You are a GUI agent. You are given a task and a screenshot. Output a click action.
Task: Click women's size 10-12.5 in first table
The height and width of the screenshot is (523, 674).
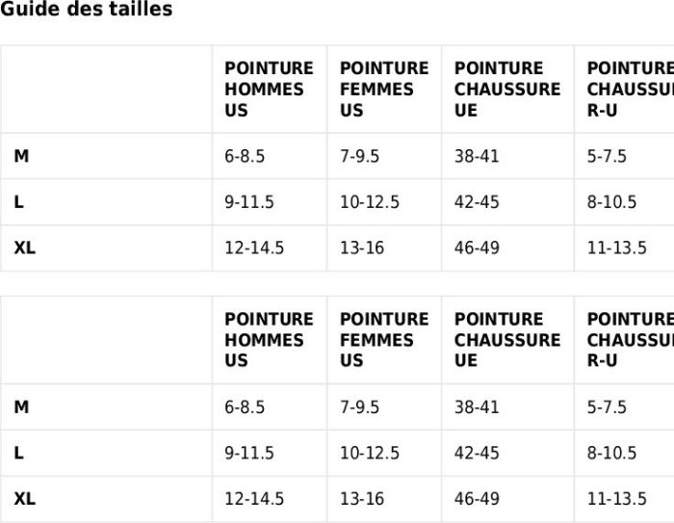[x=370, y=202]
